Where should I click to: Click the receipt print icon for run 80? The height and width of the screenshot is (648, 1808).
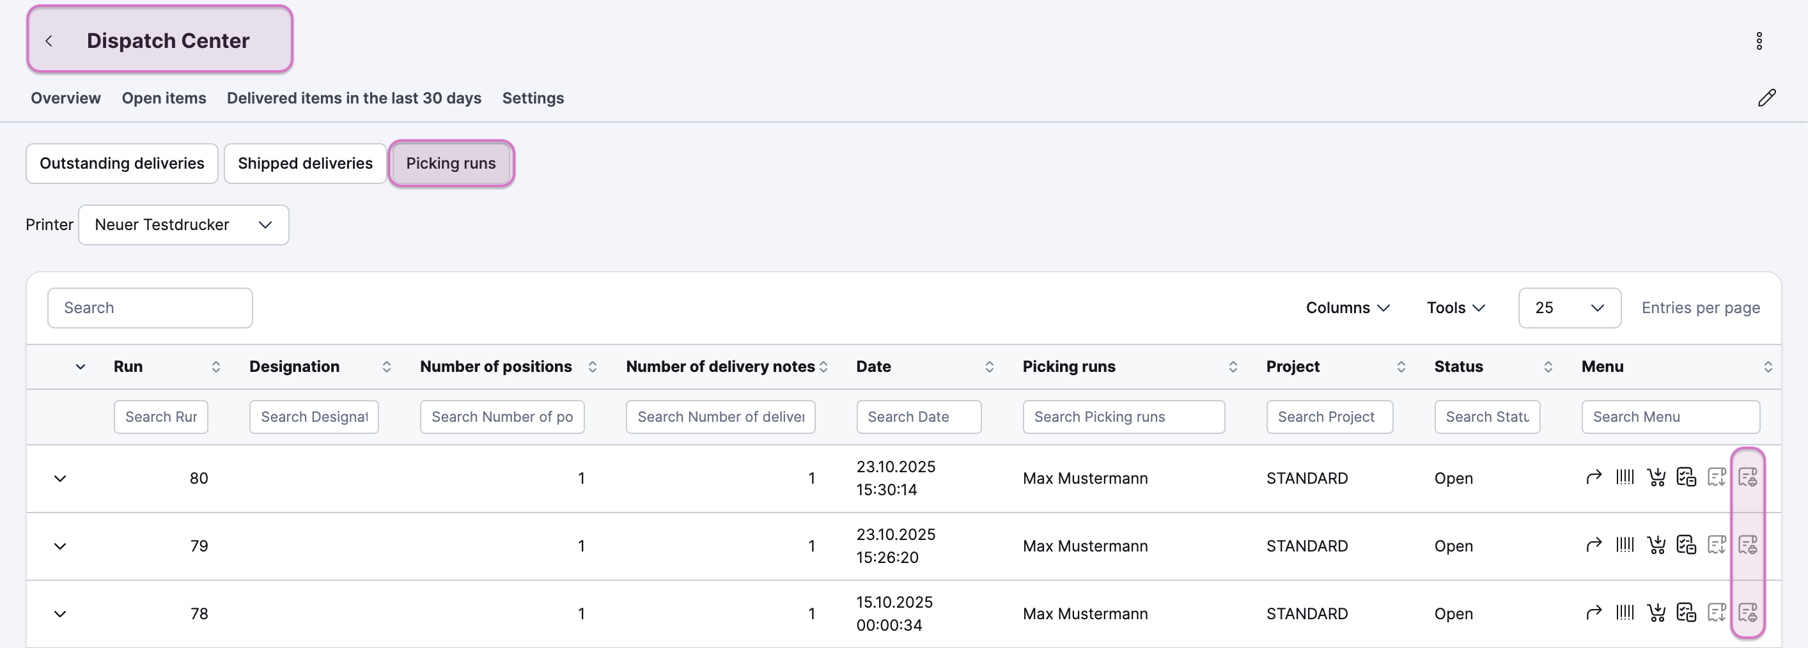[x=1747, y=477]
